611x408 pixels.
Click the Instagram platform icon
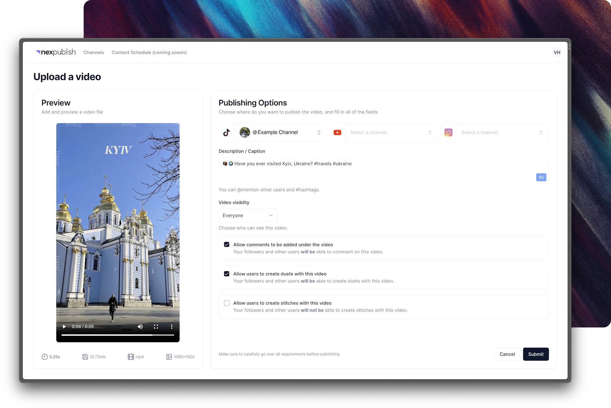pos(448,133)
